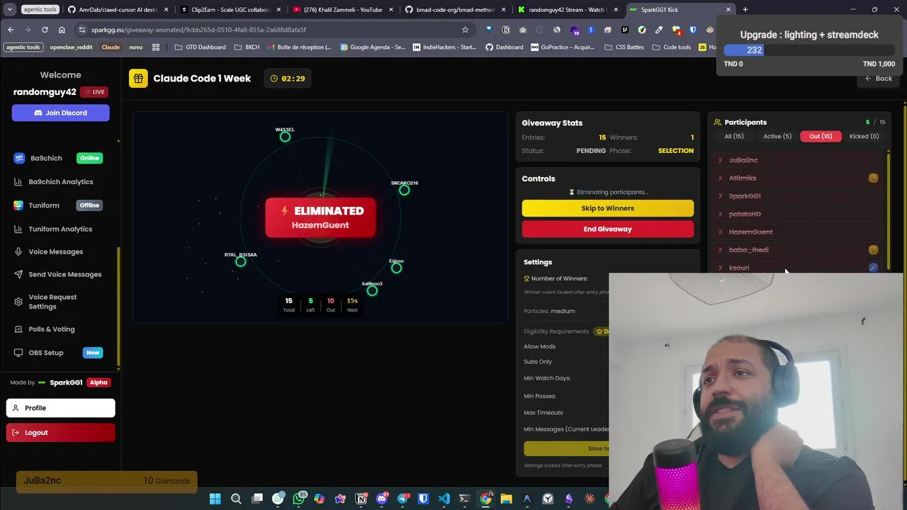The width and height of the screenshot is (907, 510).
Task: Open the Windows Start menu
Action: 215,499
